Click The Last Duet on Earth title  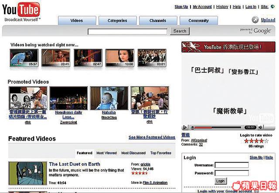75,164
